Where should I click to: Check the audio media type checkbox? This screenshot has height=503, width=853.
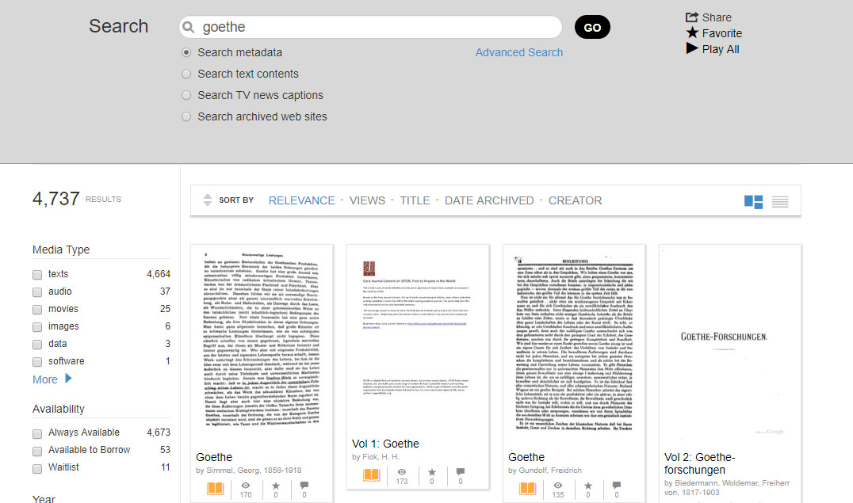click(x=37, y=292)
